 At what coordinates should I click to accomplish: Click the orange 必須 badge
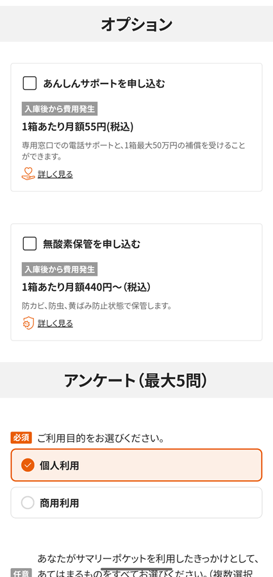(21, 438)
